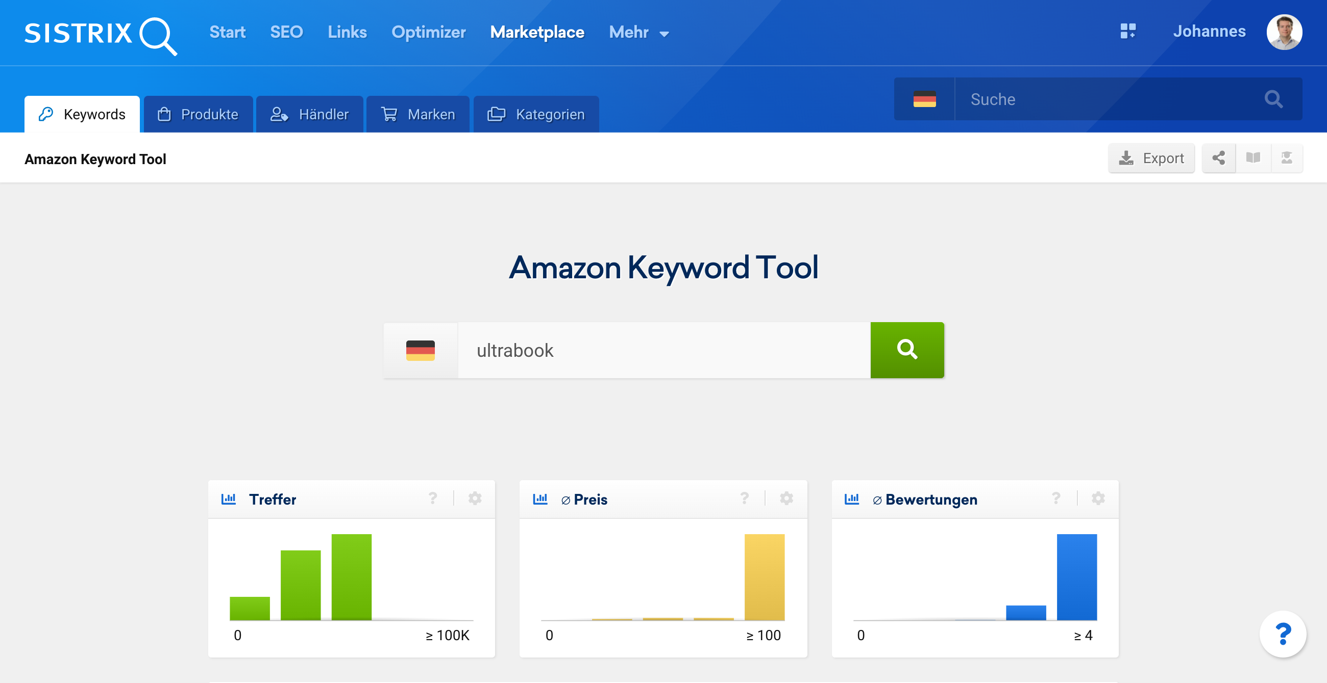Screen dimensions: 1327x683
Task: Open country flag selector in top search
Action: click(924, 99)
